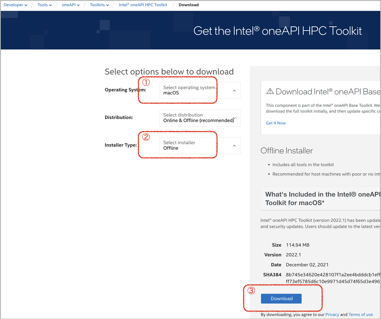Go to Intel oneAPI HPC Toolkit breadcrumb

click(143, 5)
